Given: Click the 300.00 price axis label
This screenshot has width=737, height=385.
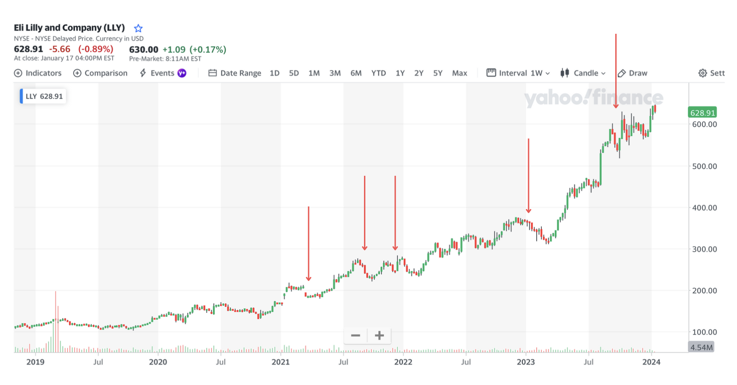Looking at the screenshot, I should [x=705, y=249].
